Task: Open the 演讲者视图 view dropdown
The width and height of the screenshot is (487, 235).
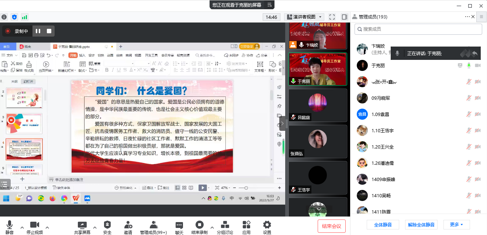Action: 304,17
